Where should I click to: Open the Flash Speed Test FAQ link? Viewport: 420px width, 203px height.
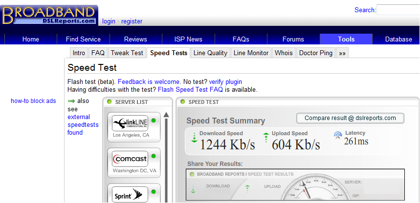pos(191,90)
